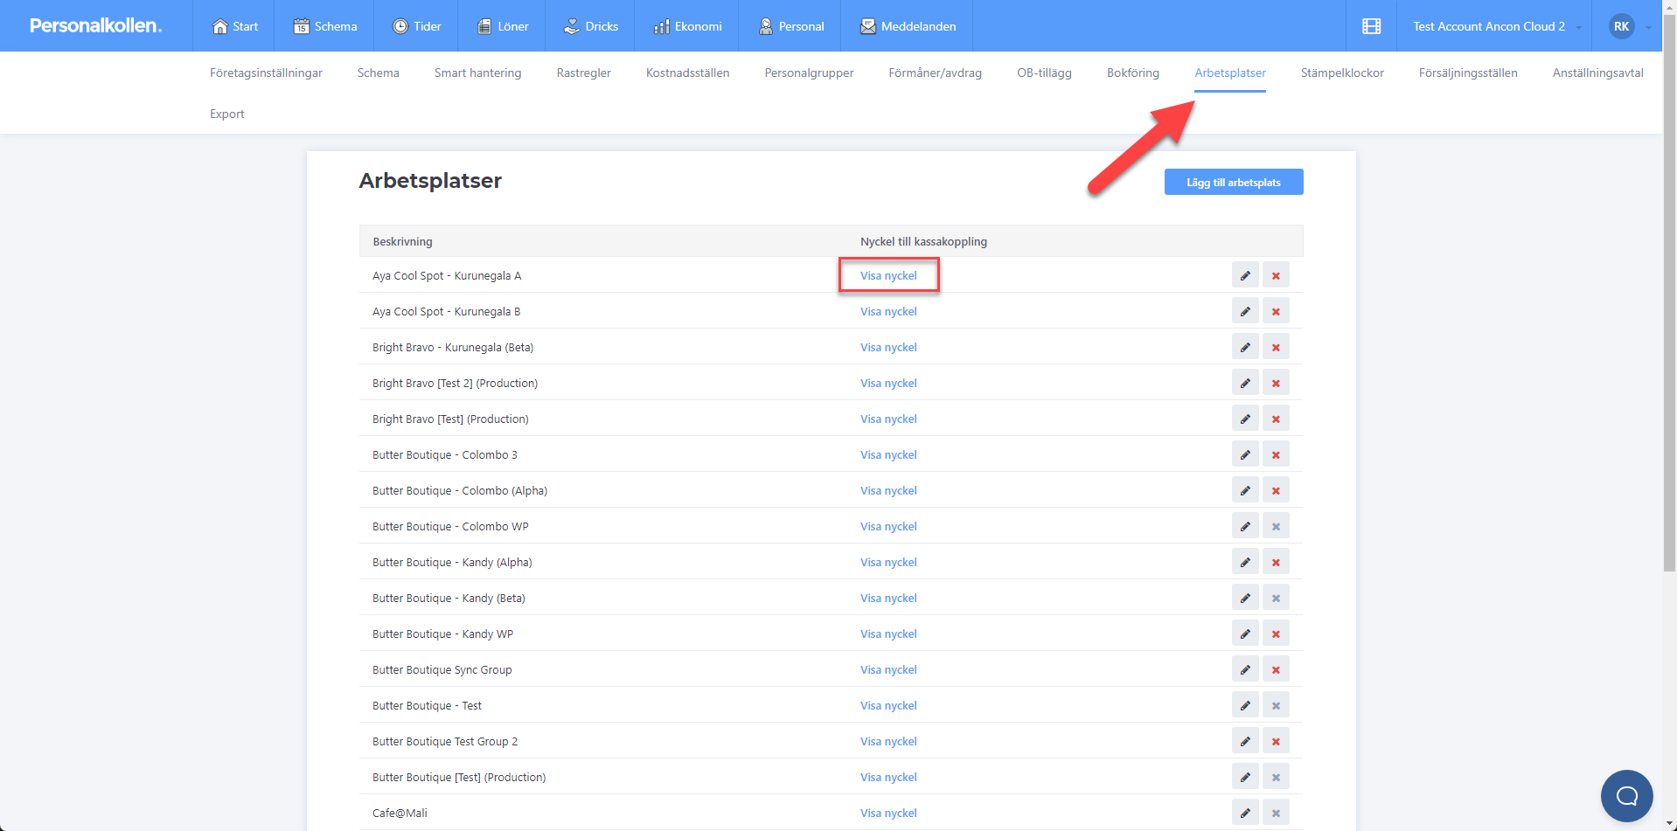Image resolution: width=1677 pixels, height=831 pixels.
Task: Delete Butter Boutique - Colombo 3 row
Action: [1276, 454]
